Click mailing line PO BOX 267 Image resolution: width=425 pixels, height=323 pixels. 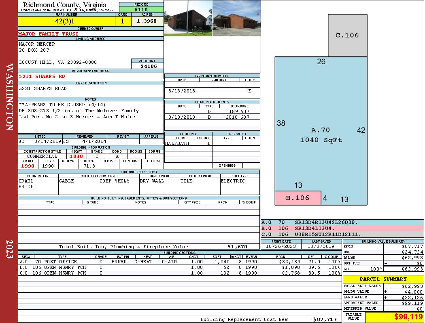(34, 50)
